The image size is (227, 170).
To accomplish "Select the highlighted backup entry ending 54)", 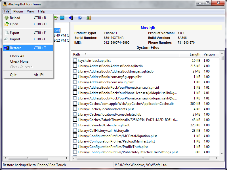I will [57, 30].
